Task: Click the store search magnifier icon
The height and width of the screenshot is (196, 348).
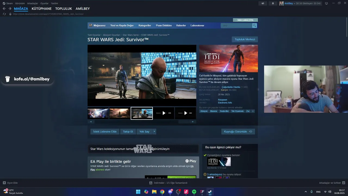Action: (x=254, y=26)
